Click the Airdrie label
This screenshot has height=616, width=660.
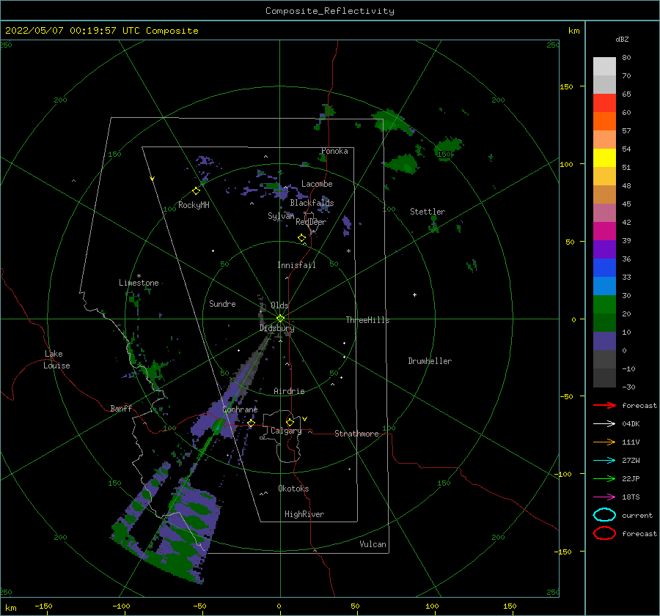[x=289, y=391]
